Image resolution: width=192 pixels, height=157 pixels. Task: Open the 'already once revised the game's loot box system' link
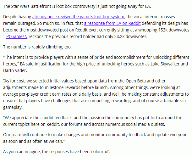(x=78, y=17)
